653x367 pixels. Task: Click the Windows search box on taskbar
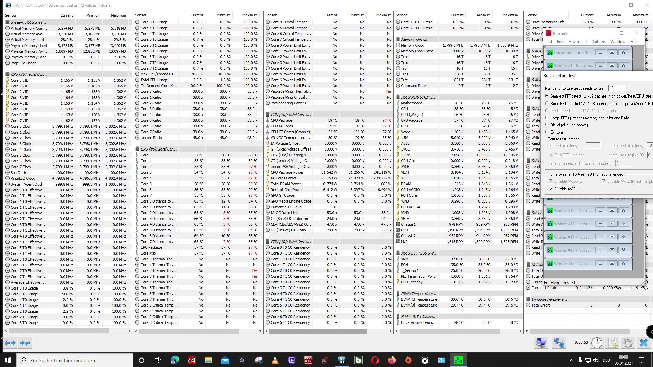point(75,360)
